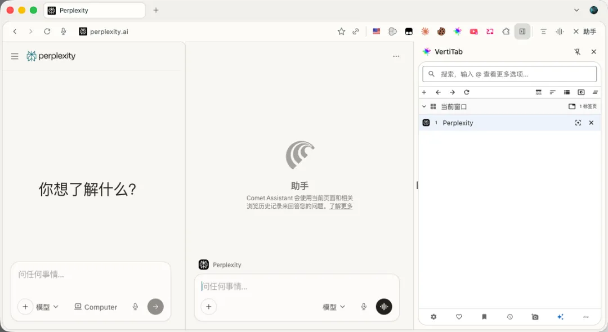Start dictation in assistant input
This screenshot has width=608, height=332.
364,307
